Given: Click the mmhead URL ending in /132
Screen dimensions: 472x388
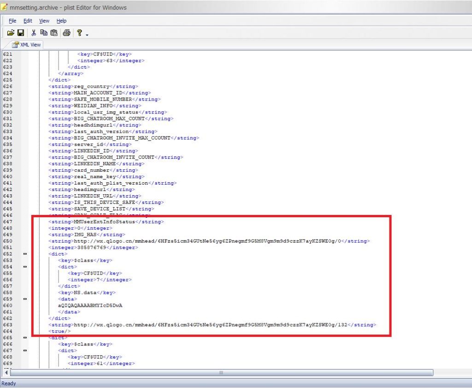Looking at the screenshot, I should coord(212,325).
